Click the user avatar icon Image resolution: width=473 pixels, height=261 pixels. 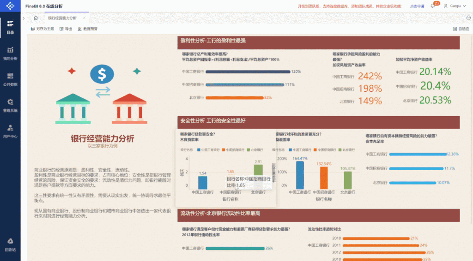[446, 6]
